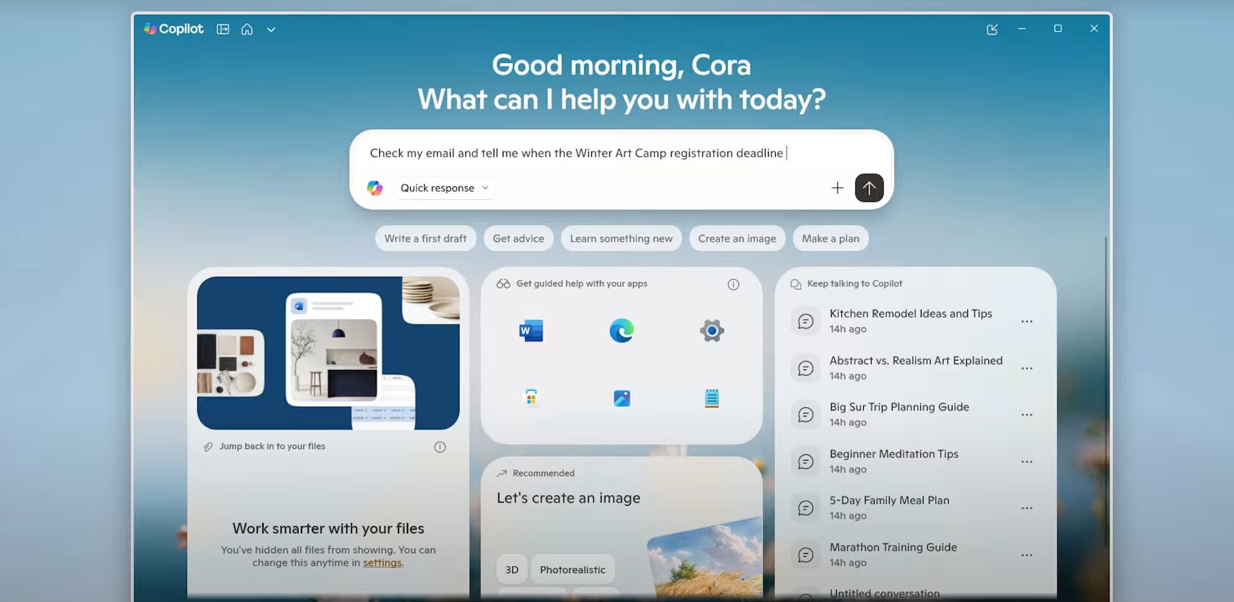Screen dimensions: 1234x602
Task: Select the Create an image suggestion
Action: 737,238
